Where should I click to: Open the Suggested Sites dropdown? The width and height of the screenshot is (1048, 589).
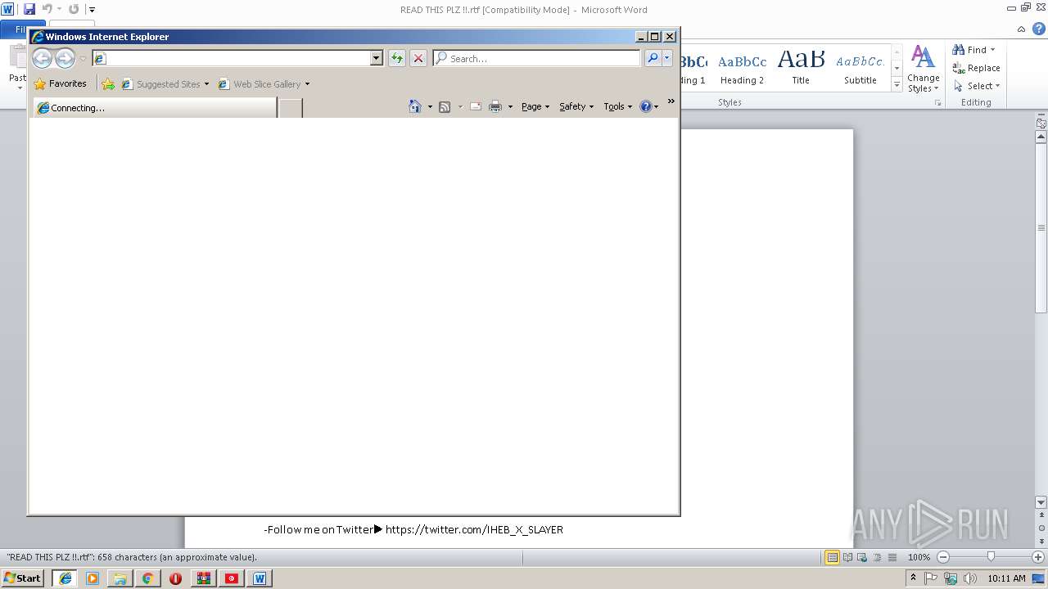165,83
